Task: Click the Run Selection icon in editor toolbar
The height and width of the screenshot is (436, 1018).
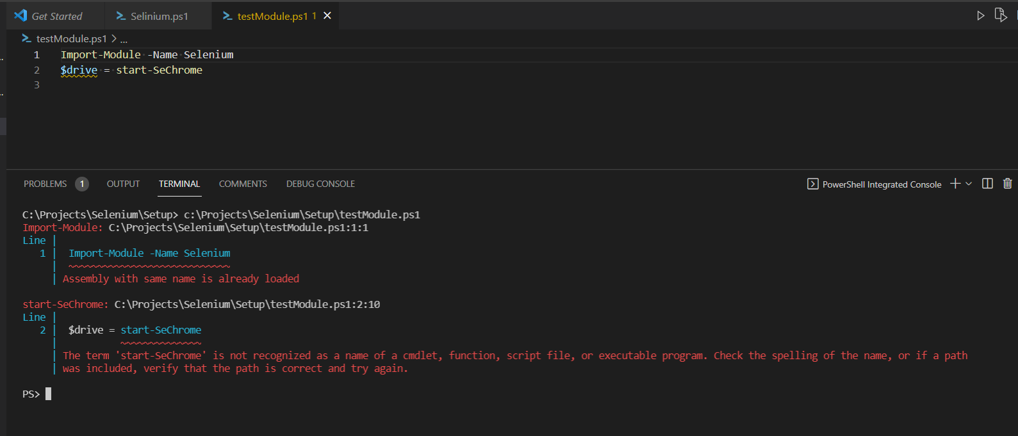Action: [1001, 15]
